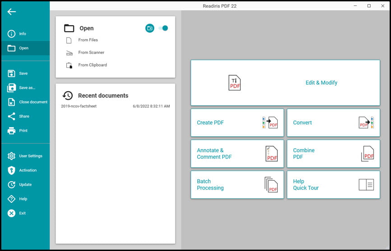The height and width of the screenshot is (251, 391).
Task: Click the Edit & Modify PDF icon
Action: [x=235, y=83]
